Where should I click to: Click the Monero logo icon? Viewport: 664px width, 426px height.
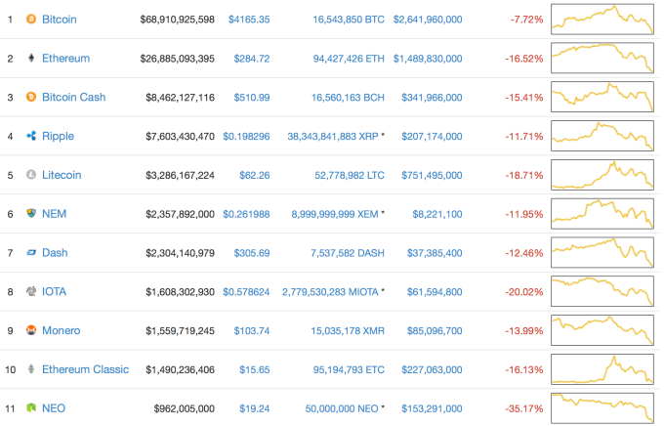(30, 330)
